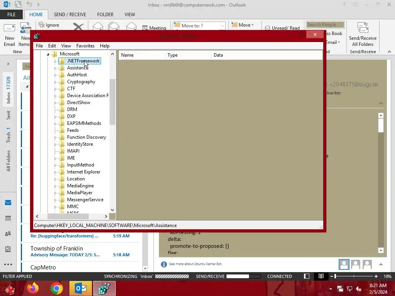Screen dimensions: 395x296
Task: Open Trash folder in collapsed pane
Action: pyautogui.click(x=8, y=135)
